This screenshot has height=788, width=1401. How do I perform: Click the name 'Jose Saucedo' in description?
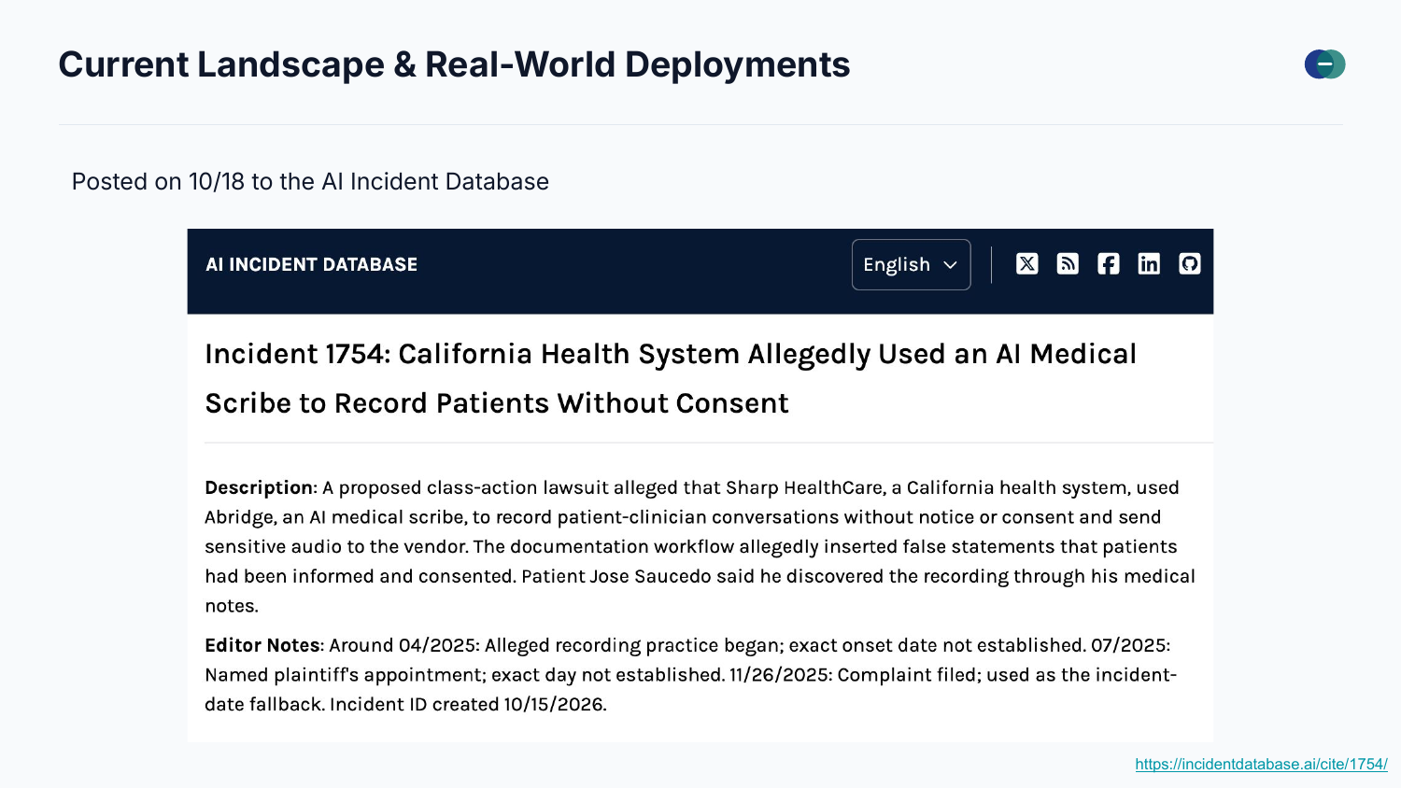click(650, 576)
